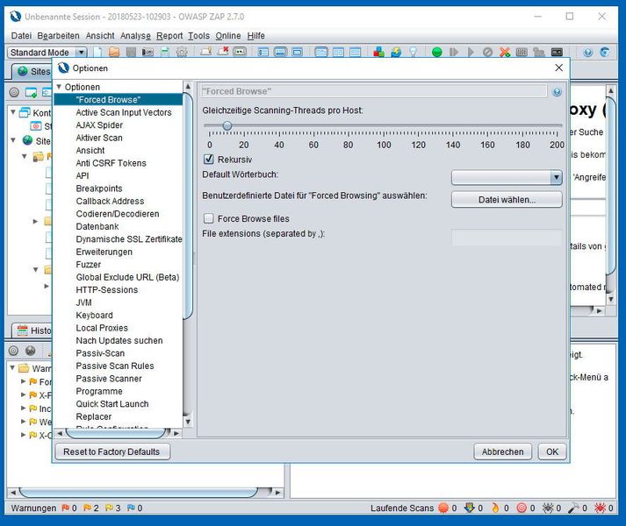Collapse the Optionen tree root node
626x526 pixels.
click(x=59, y=87)
